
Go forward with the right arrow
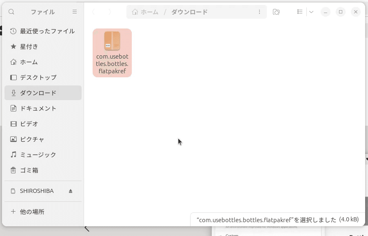pyautogui.click(x=110, y=12)
